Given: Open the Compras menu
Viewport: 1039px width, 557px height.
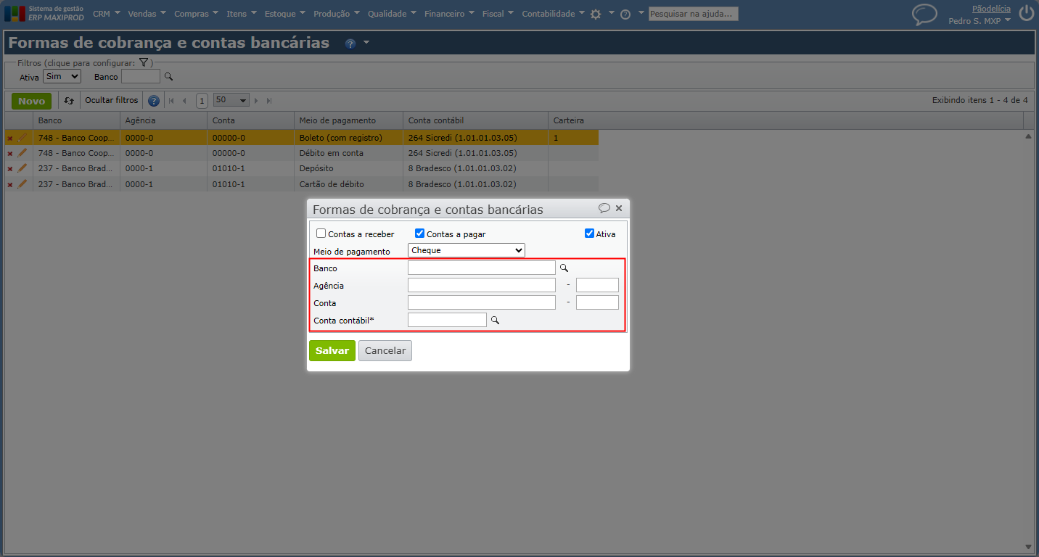Looking at the screenshot, I should [197, 14].
